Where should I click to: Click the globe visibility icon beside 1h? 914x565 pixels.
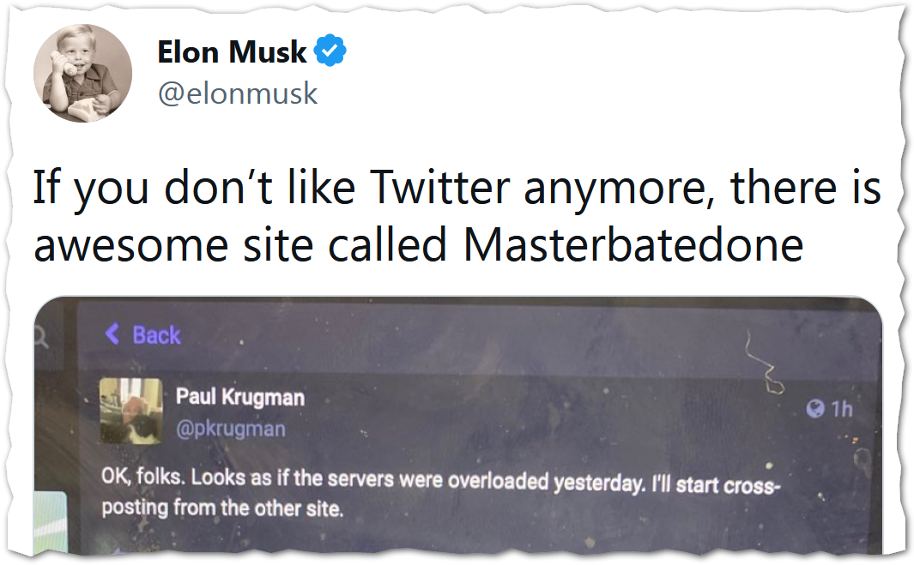(814, 409)
